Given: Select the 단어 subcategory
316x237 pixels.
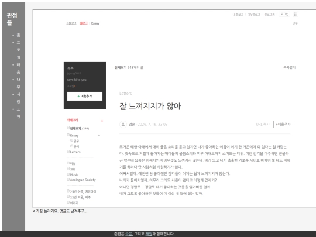Looking at the screenshot, I should [x=76, y=146].
